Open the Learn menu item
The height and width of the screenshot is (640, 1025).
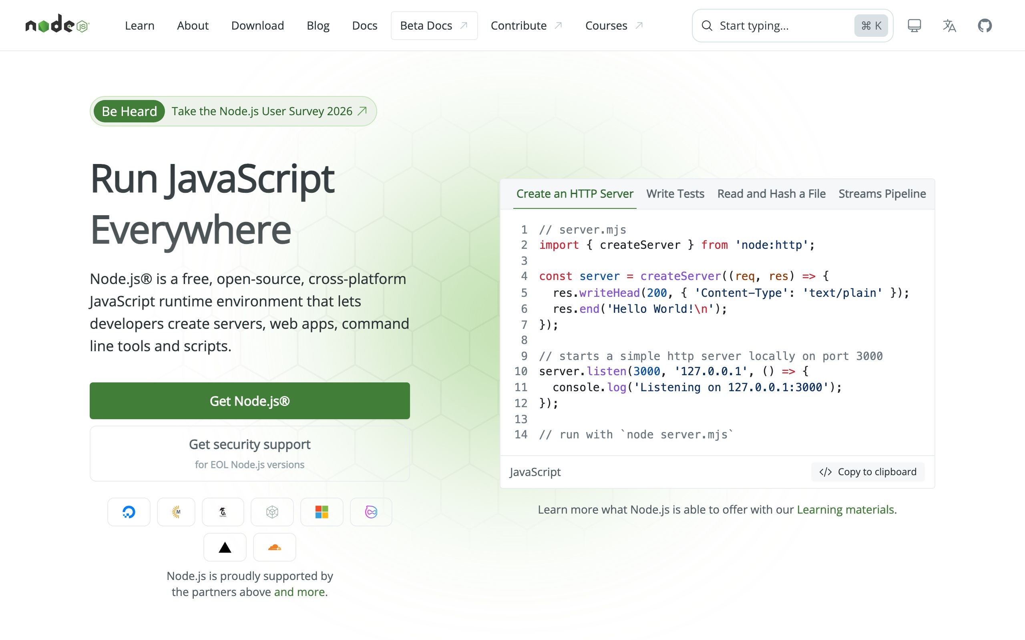tap(139, 25)
